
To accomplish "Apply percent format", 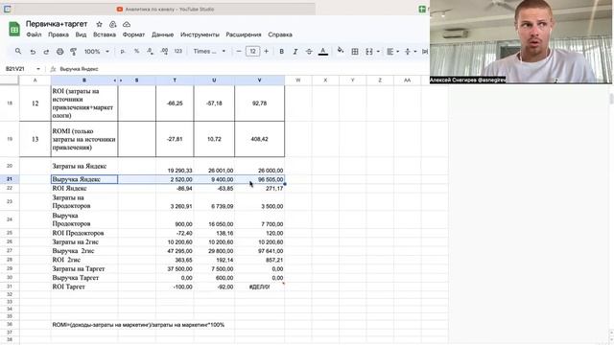I will pyautogui.click(x=136, y=51).
